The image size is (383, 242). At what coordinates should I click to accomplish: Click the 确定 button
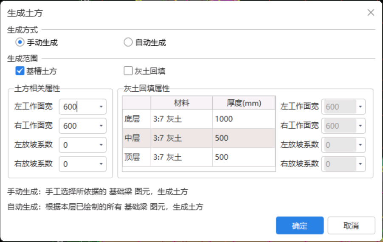pyautogui.click(x=300, y=225)
